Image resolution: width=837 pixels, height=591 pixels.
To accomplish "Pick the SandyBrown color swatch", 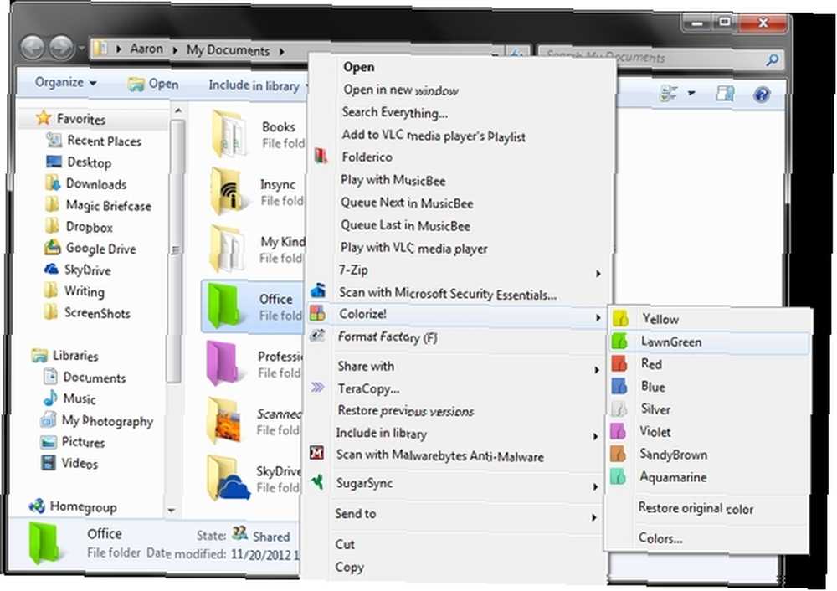I will (x=619, y=454).
